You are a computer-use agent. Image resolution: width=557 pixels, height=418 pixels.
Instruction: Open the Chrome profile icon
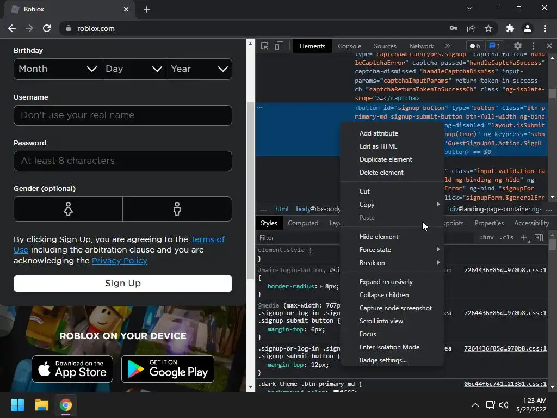528,28
